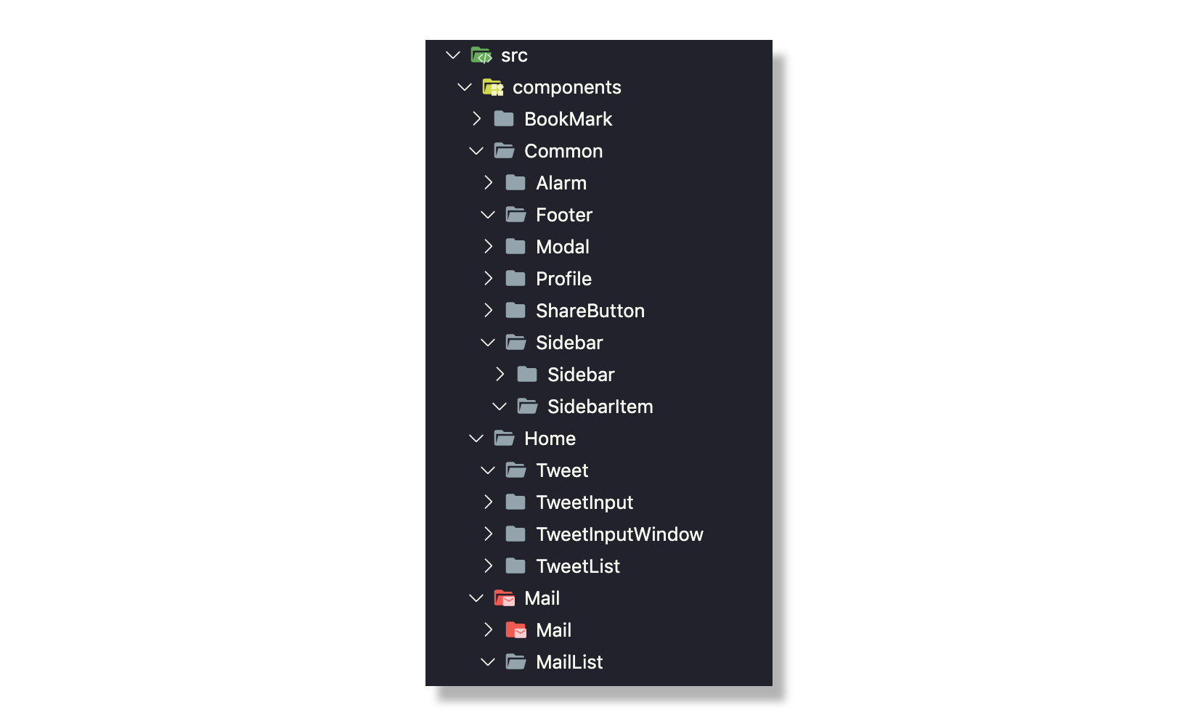The height and width of the screenshot is (726, 1198).
Task: Click the green src folder icon
Action: pos(481,55)
